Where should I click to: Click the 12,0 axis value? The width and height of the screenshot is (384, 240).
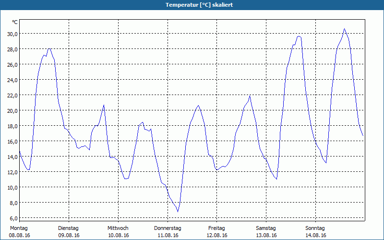12,172
